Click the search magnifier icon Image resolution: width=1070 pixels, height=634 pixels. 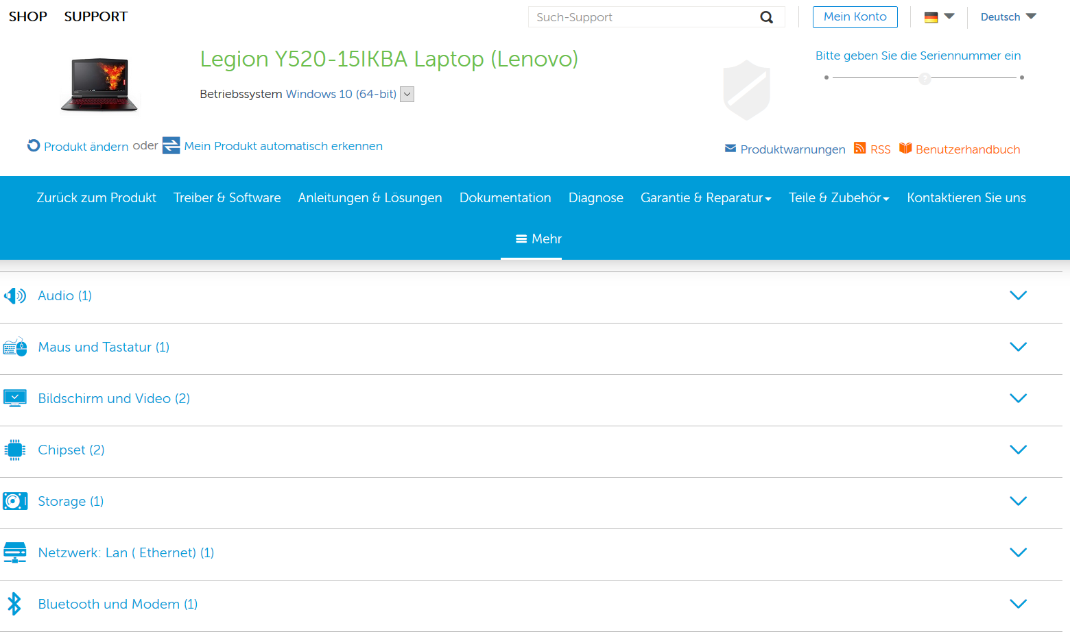click(766, 17)
